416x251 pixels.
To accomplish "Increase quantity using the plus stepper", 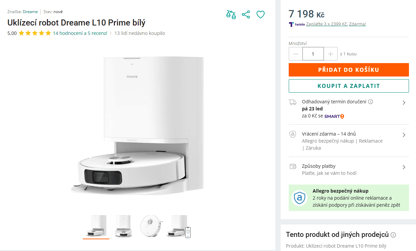I will point(331,54).
